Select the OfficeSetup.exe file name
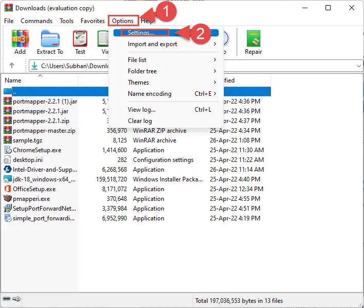 point(34,189)
